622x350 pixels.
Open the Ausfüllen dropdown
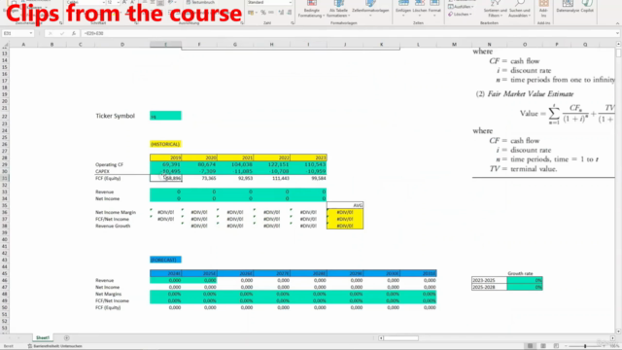coord(461,7)
